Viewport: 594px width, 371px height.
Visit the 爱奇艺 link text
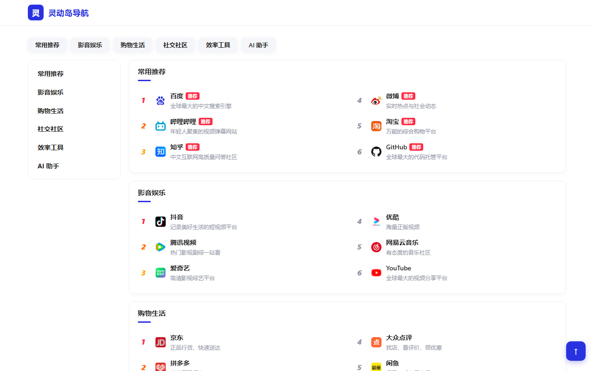(x=180, y=268)
